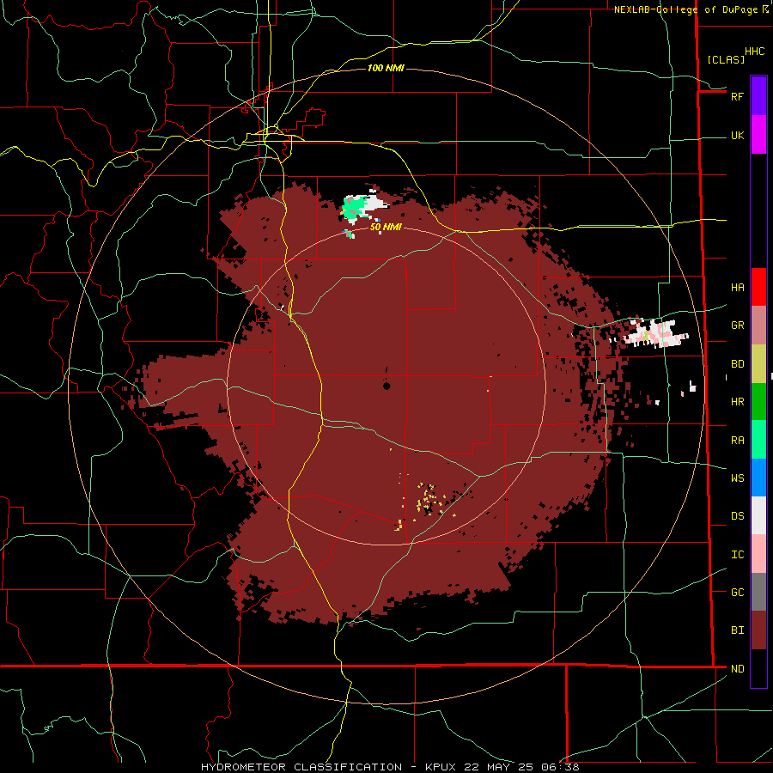Image resolution: width=773 pixels, height=773 pixels.
Task: Select the GR graupel color swatch
Action: (x=758, y=326)
